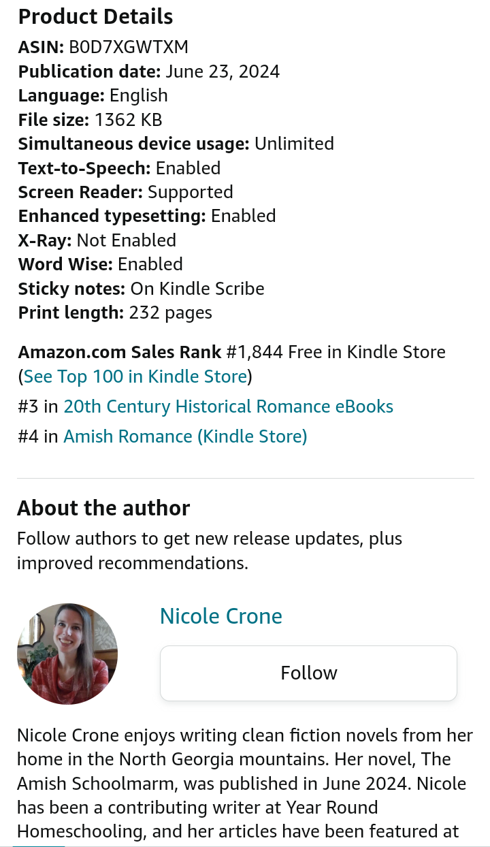Open 20th Century Historical Romance eBooks category
The width and height of the screenshot is (490, 847).
228,406
